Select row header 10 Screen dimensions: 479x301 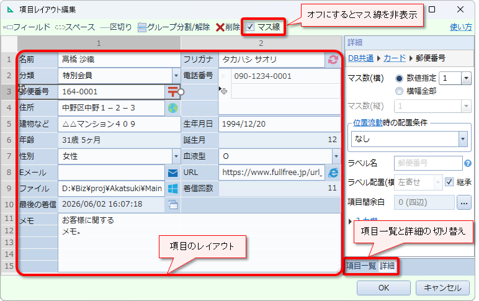9,204
